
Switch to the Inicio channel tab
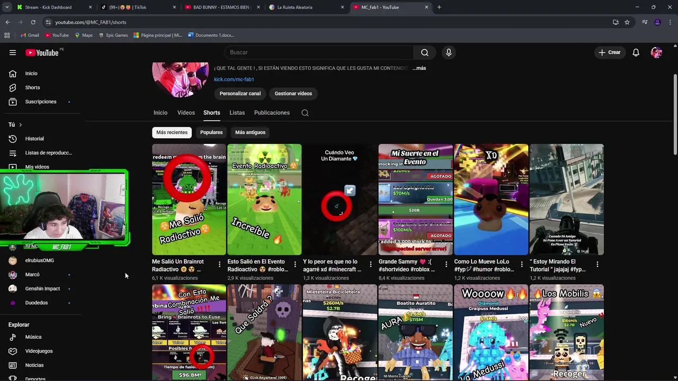coord(160,113)
